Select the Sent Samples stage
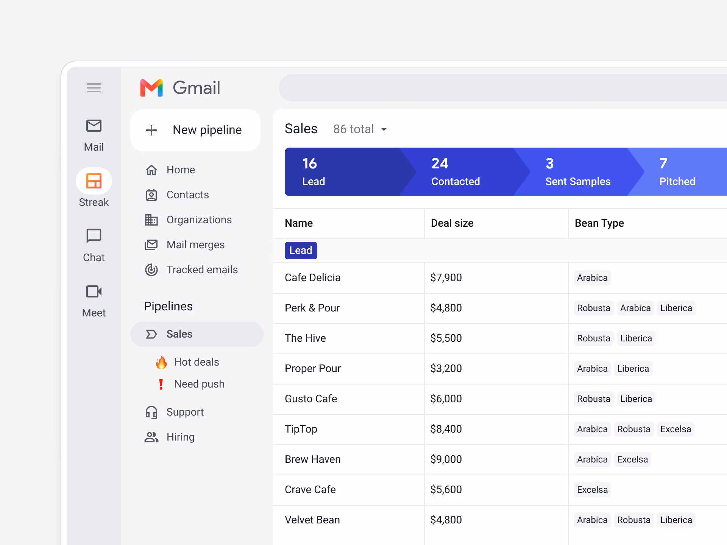 click(x=578, y=172)
